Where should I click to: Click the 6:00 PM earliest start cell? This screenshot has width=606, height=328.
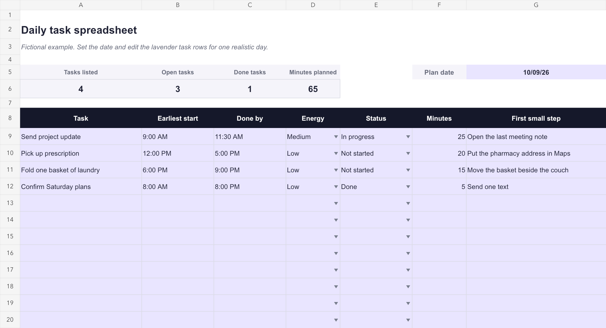click(x=178, y=170)
